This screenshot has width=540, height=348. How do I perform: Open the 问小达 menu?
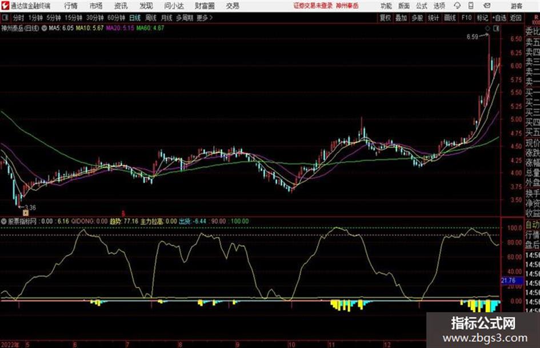tap(174, 6)
